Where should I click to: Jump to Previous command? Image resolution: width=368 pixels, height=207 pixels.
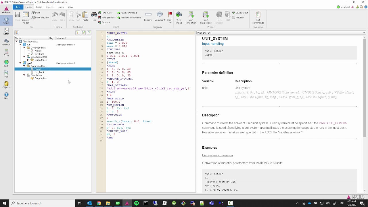tap(129, 18)
